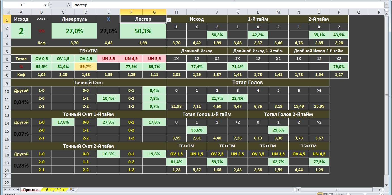Switch to the Прогноз sheet tab
Screen dimensions: 392x195
pos(31,190)
